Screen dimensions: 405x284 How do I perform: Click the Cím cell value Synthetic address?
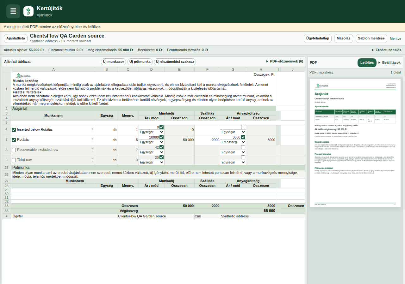[x=263, y=216]
